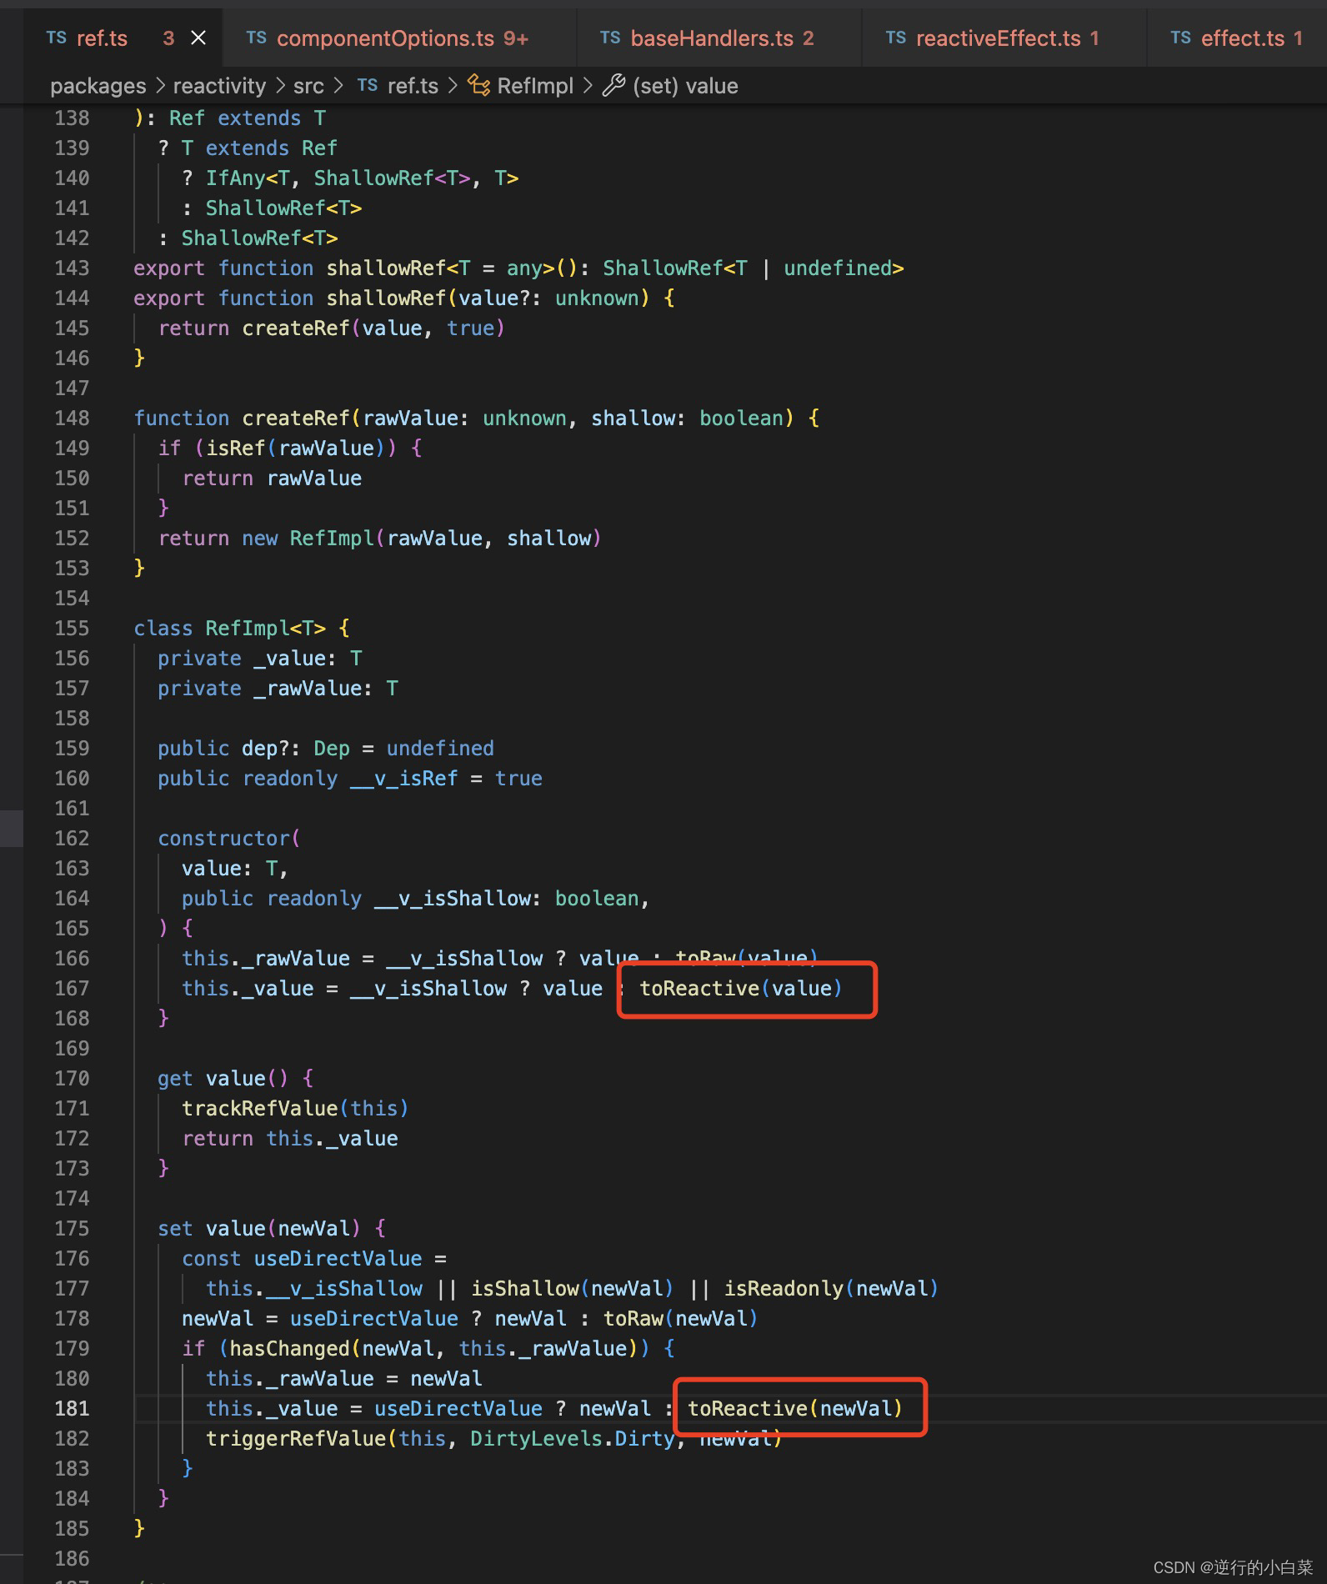Click 'set value(newVal)' on line 175
The image size is (1327, 1584).
[259, 1228]
